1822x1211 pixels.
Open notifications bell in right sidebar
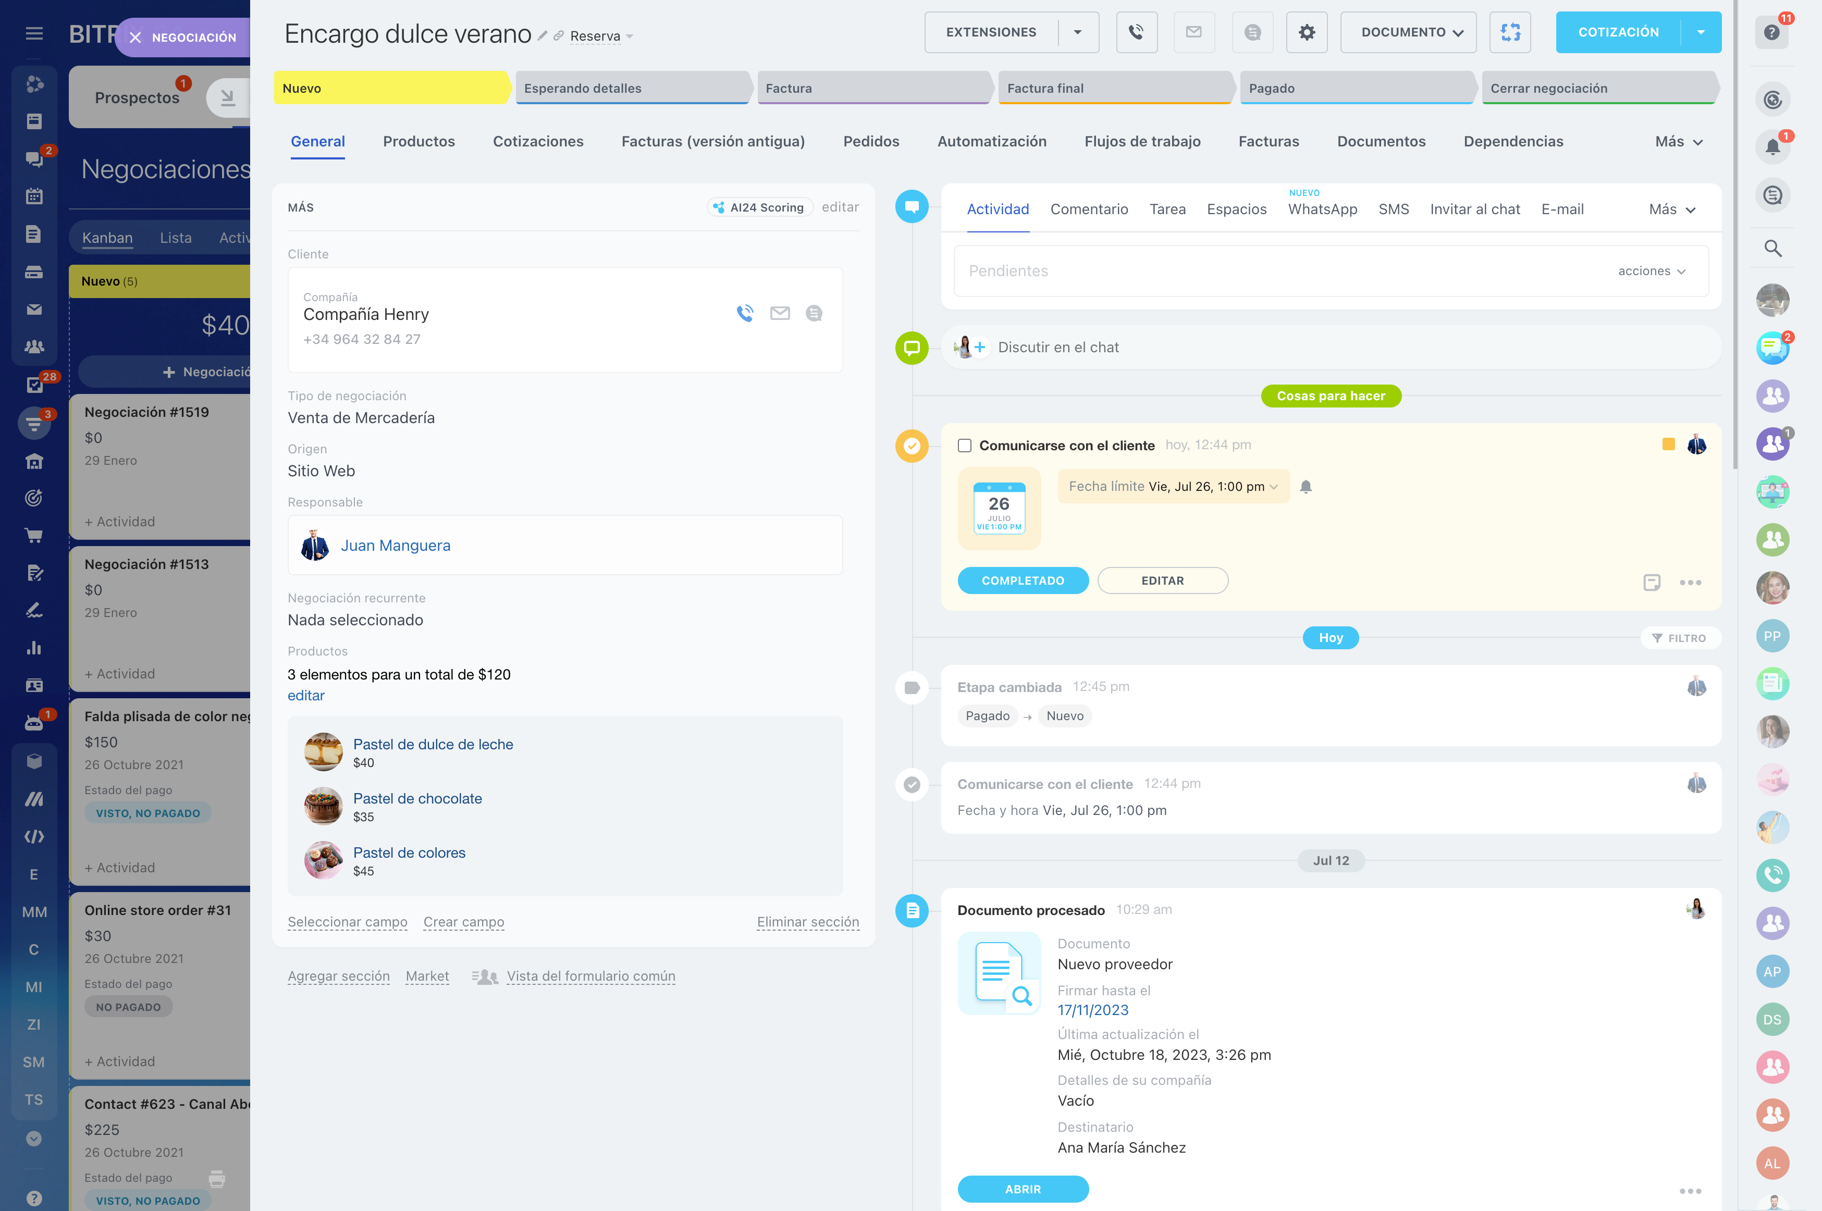1772,147
